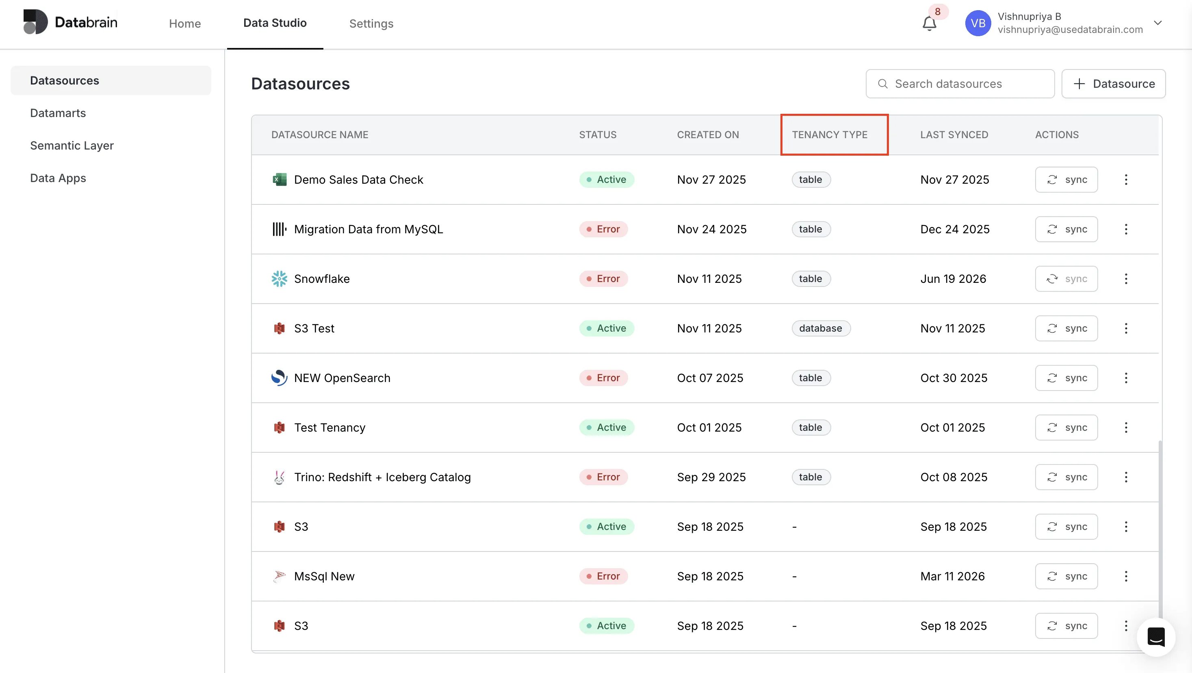Viewport: 1192px width, 673px height.
Task: Expand the user account dropdown chevron
Action: point(1158,23)
